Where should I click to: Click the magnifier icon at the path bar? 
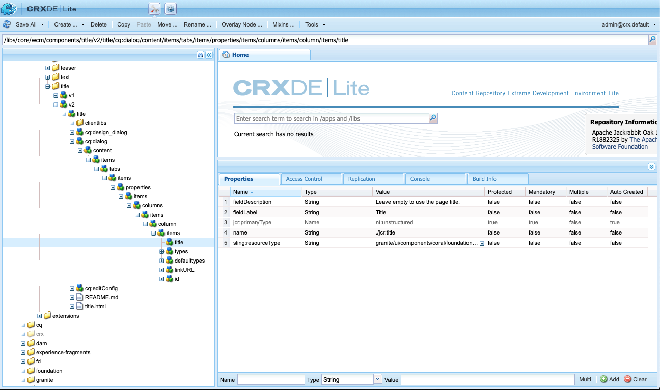[652, 40]
